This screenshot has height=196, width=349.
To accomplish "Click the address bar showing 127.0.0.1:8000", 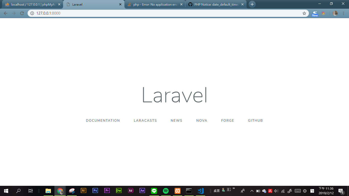I will pyautogui.click(x=168, y=13).
